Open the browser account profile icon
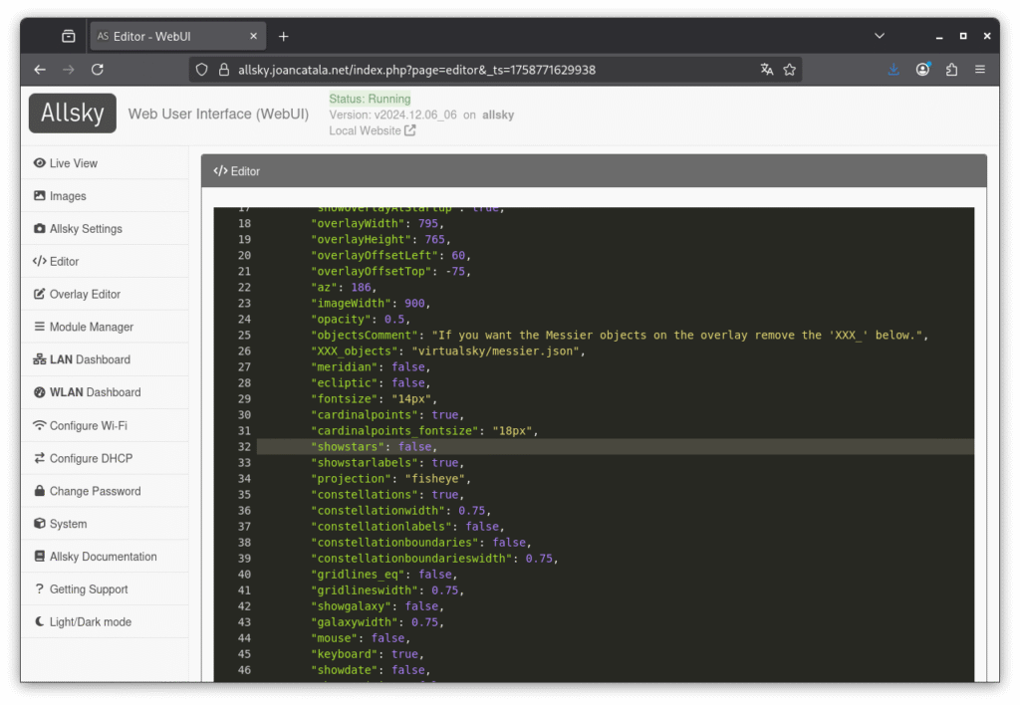Image resolution: width=1020 pixels, height=705 pixels. tap(923, 70)
